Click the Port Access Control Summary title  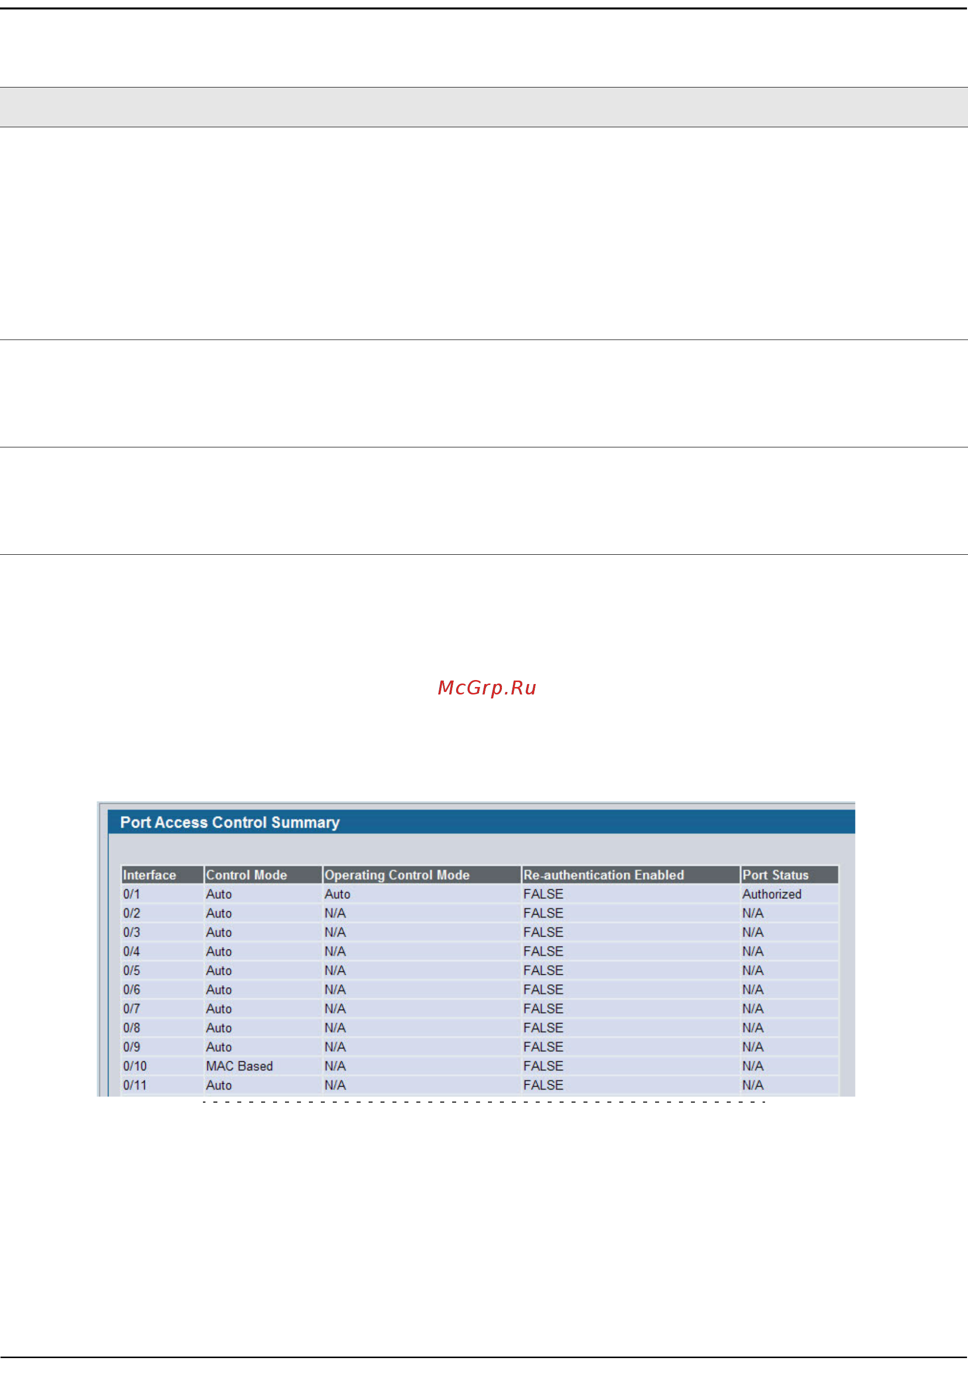(230, 822)
